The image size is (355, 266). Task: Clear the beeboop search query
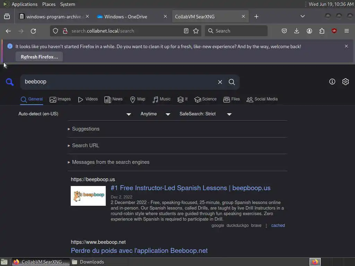220,82
